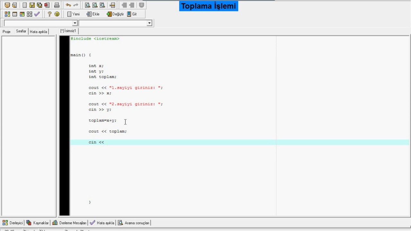Viewport: 411px width, 231px height.
Task: Click the closing brace } line
Action: 90,202
